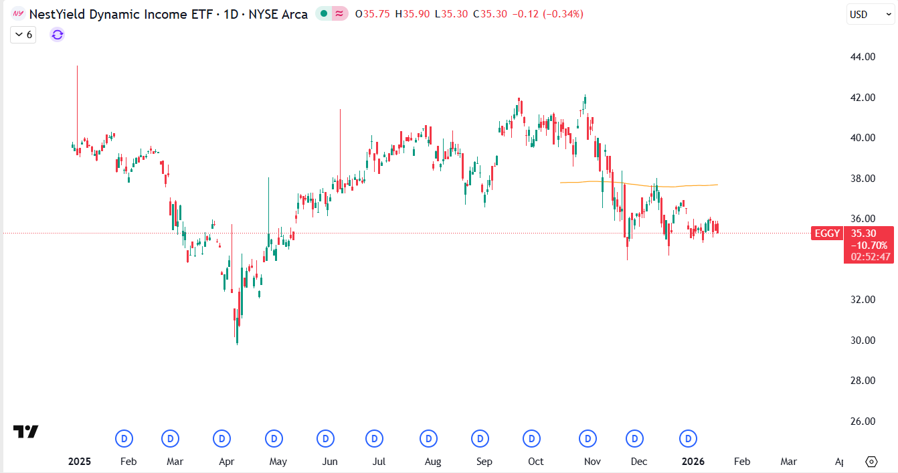
Task: Click the dividend marker before April
Action: point(222,439)
